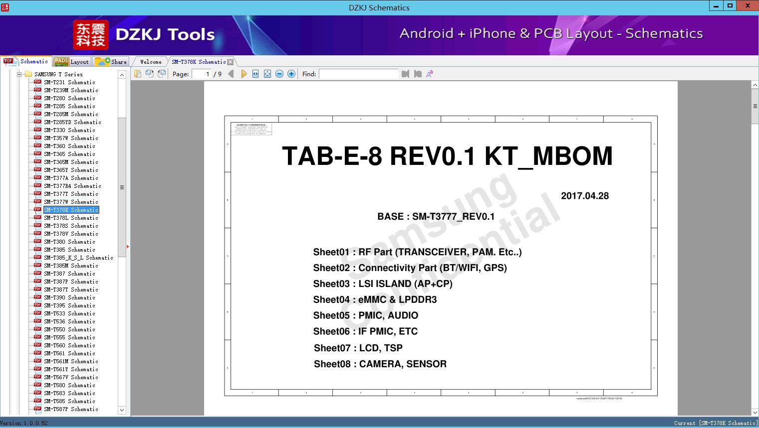Click the Version:1.0.0.52 status text
The width and height of the screenshot is (759, 428).
point(24,423)
